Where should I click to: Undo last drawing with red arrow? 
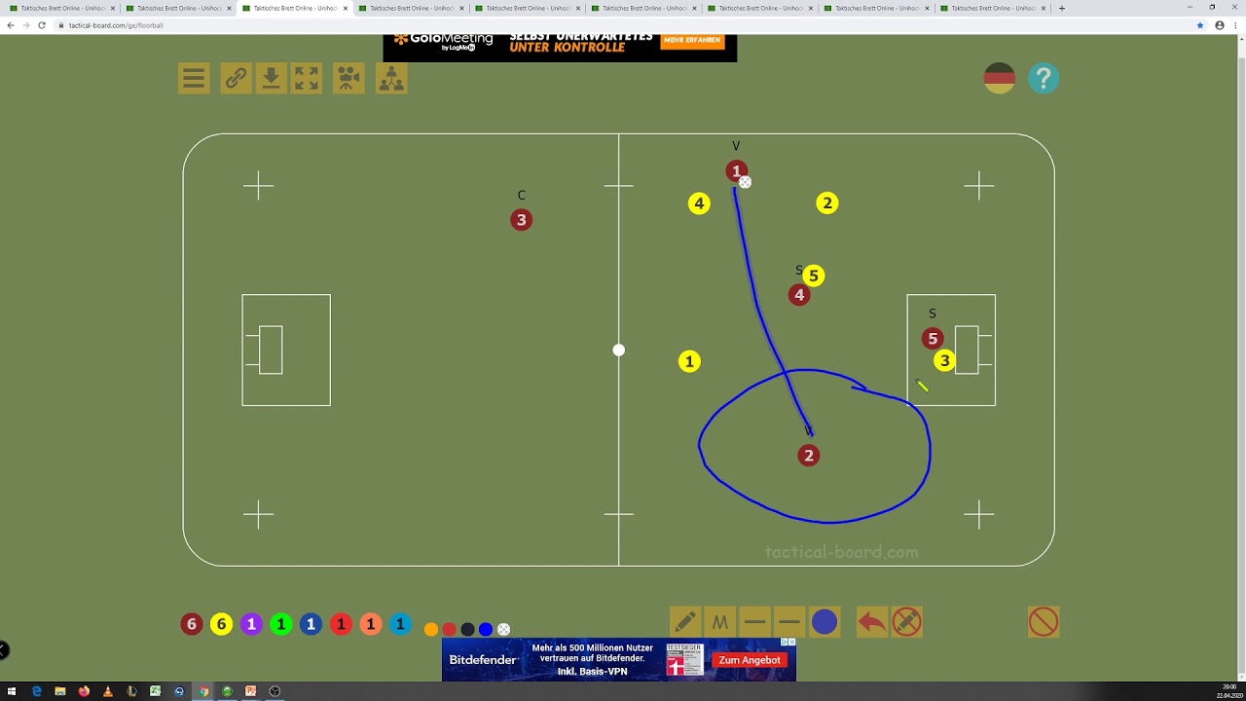(871, 622)
